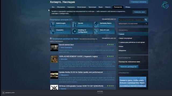Switch to the Трансляции tab
This screenshot has height=96, width=172.
point(92,7)
